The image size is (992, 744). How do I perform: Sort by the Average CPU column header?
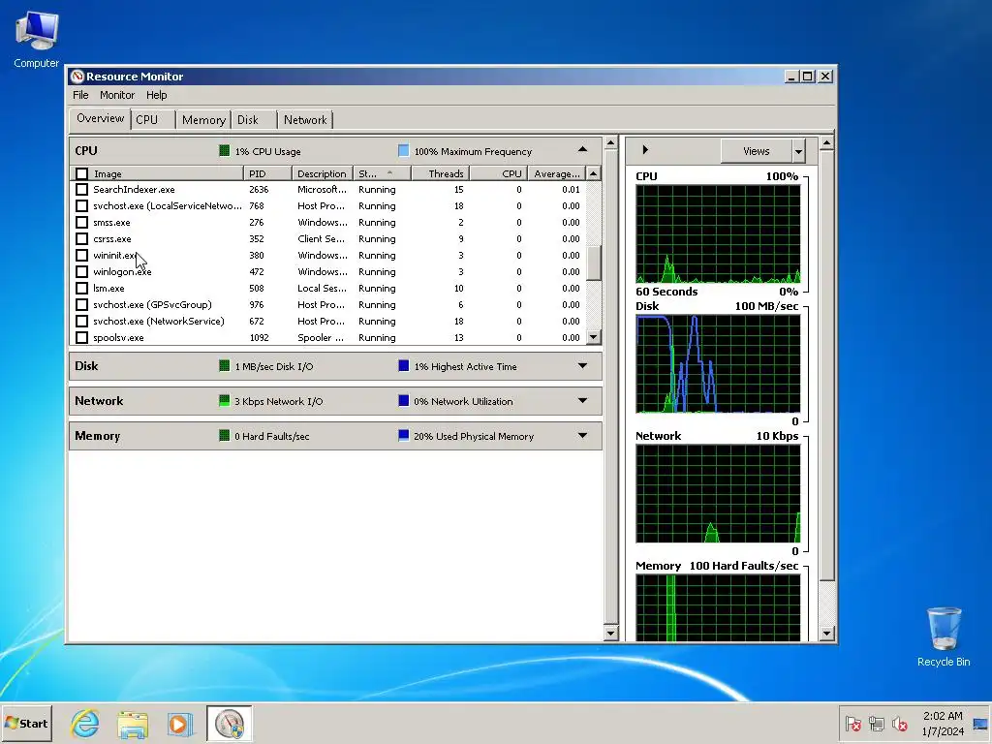click(557, 173)
